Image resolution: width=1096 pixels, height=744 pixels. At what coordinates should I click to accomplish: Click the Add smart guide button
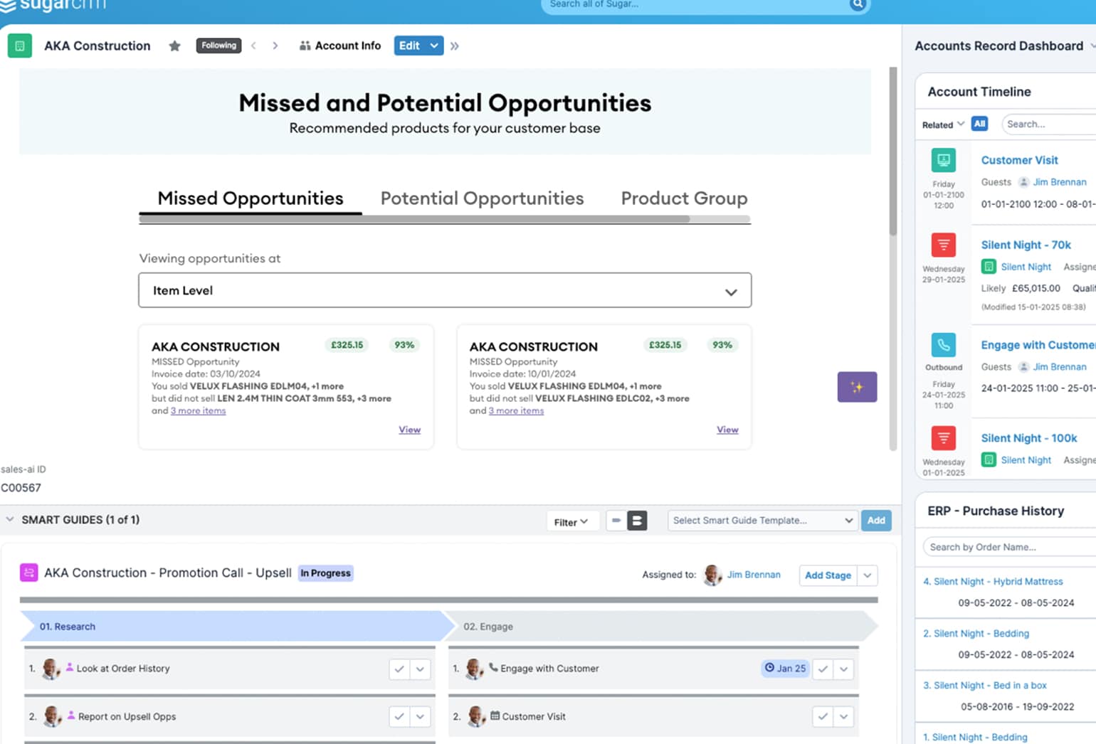pos(876,521)
